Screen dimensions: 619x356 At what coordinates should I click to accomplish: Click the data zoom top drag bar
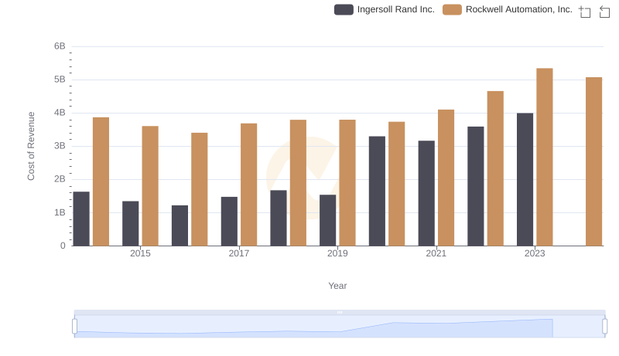pyautogui.click(x=340, y=312)
